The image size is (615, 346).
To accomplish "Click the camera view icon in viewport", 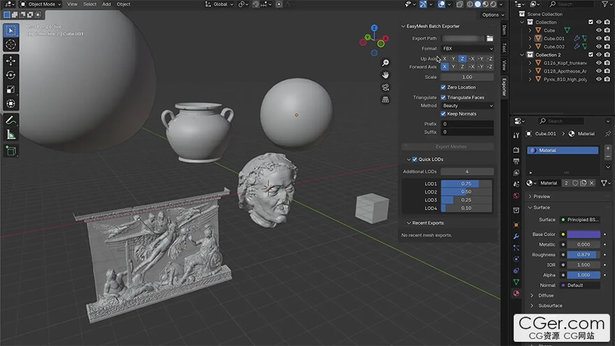I will pyautogui.click(x=385, y=87).
